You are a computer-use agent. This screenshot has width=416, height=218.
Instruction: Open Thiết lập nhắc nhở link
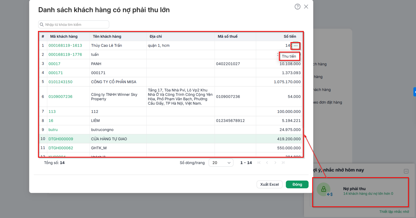(x=394, y=211)
